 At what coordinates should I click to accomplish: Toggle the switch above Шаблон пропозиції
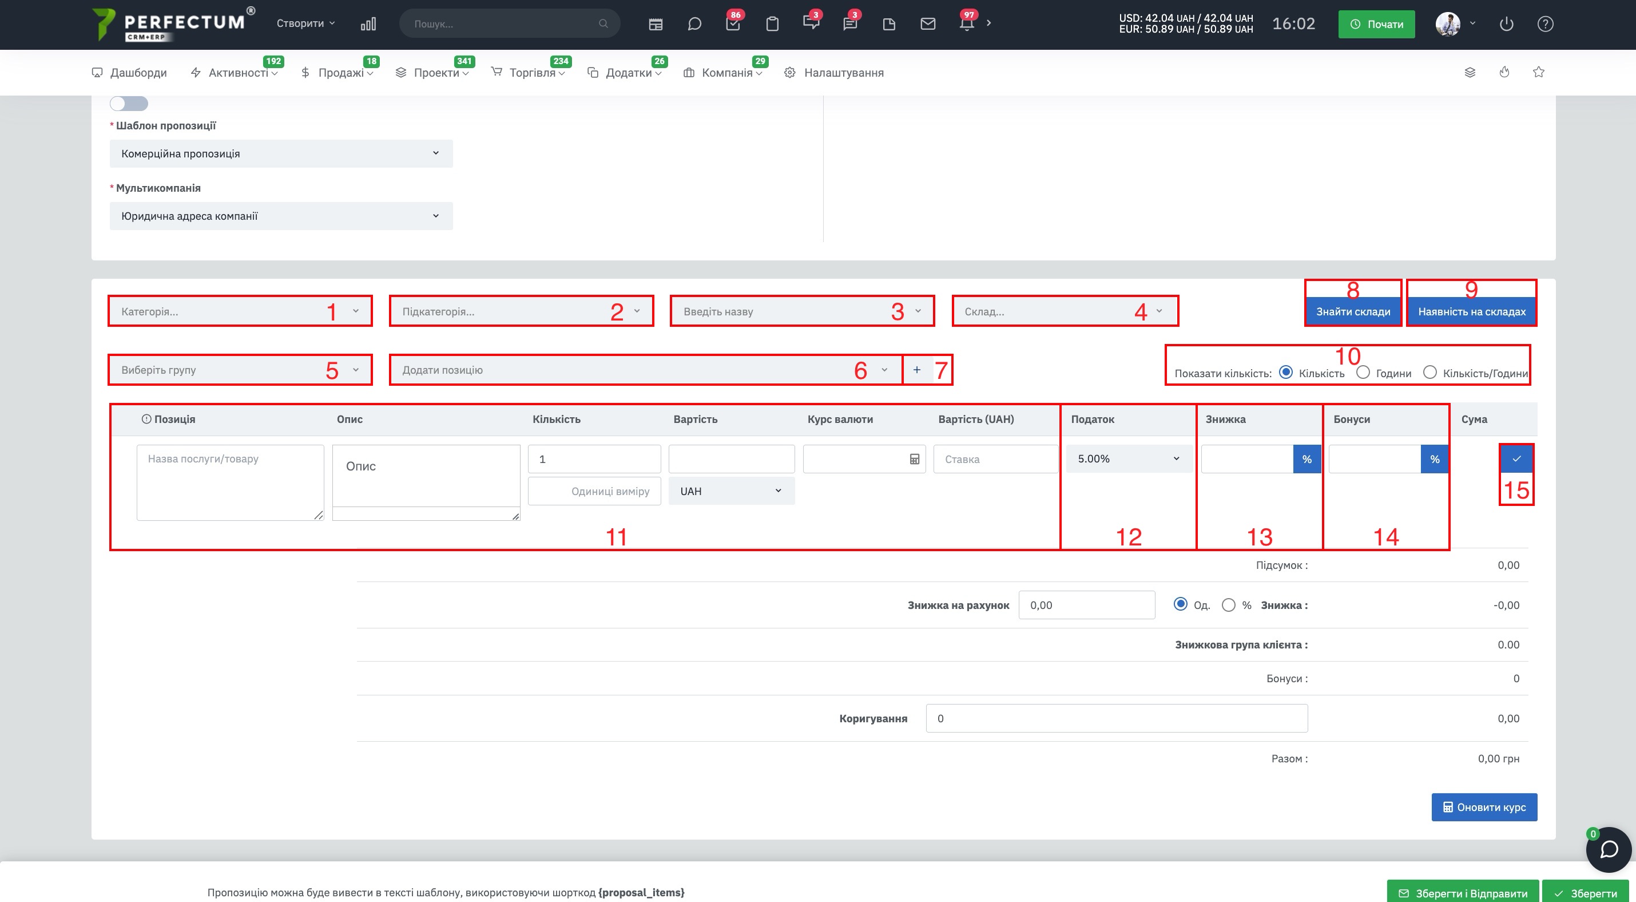click(x=129, y=104)
